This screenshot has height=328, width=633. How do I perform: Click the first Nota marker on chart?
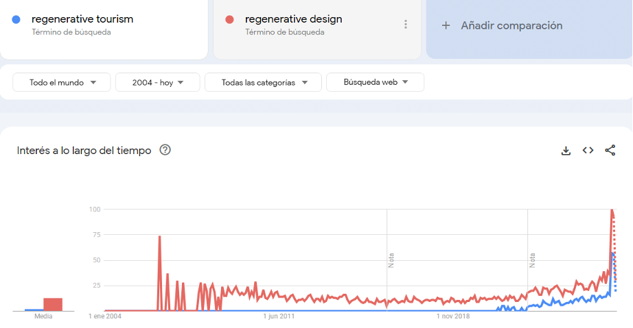[x=391, y=260]
